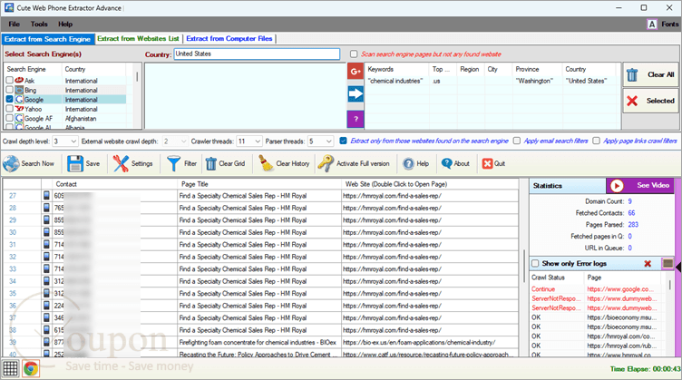This screenshot has width=682, height=380.
Task: Check the Yahoo search engine checkbox
Action: [x=10, y=109]
